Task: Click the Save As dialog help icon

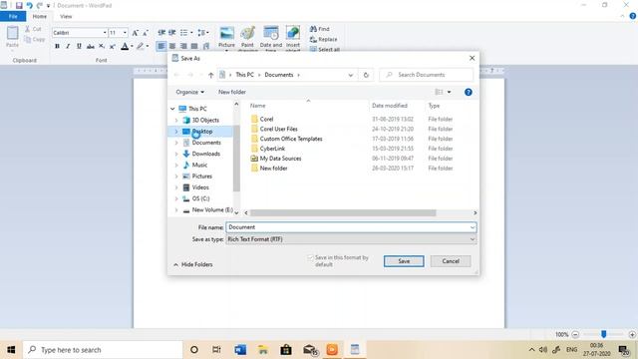Action: (469, 92)
